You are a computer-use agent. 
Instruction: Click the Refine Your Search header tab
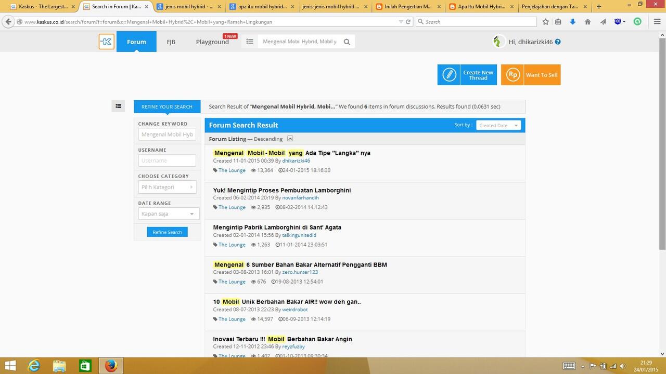click(167, 106)
